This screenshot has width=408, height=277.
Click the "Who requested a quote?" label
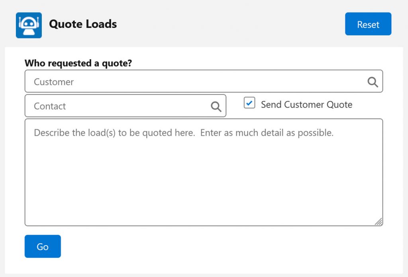78,63
